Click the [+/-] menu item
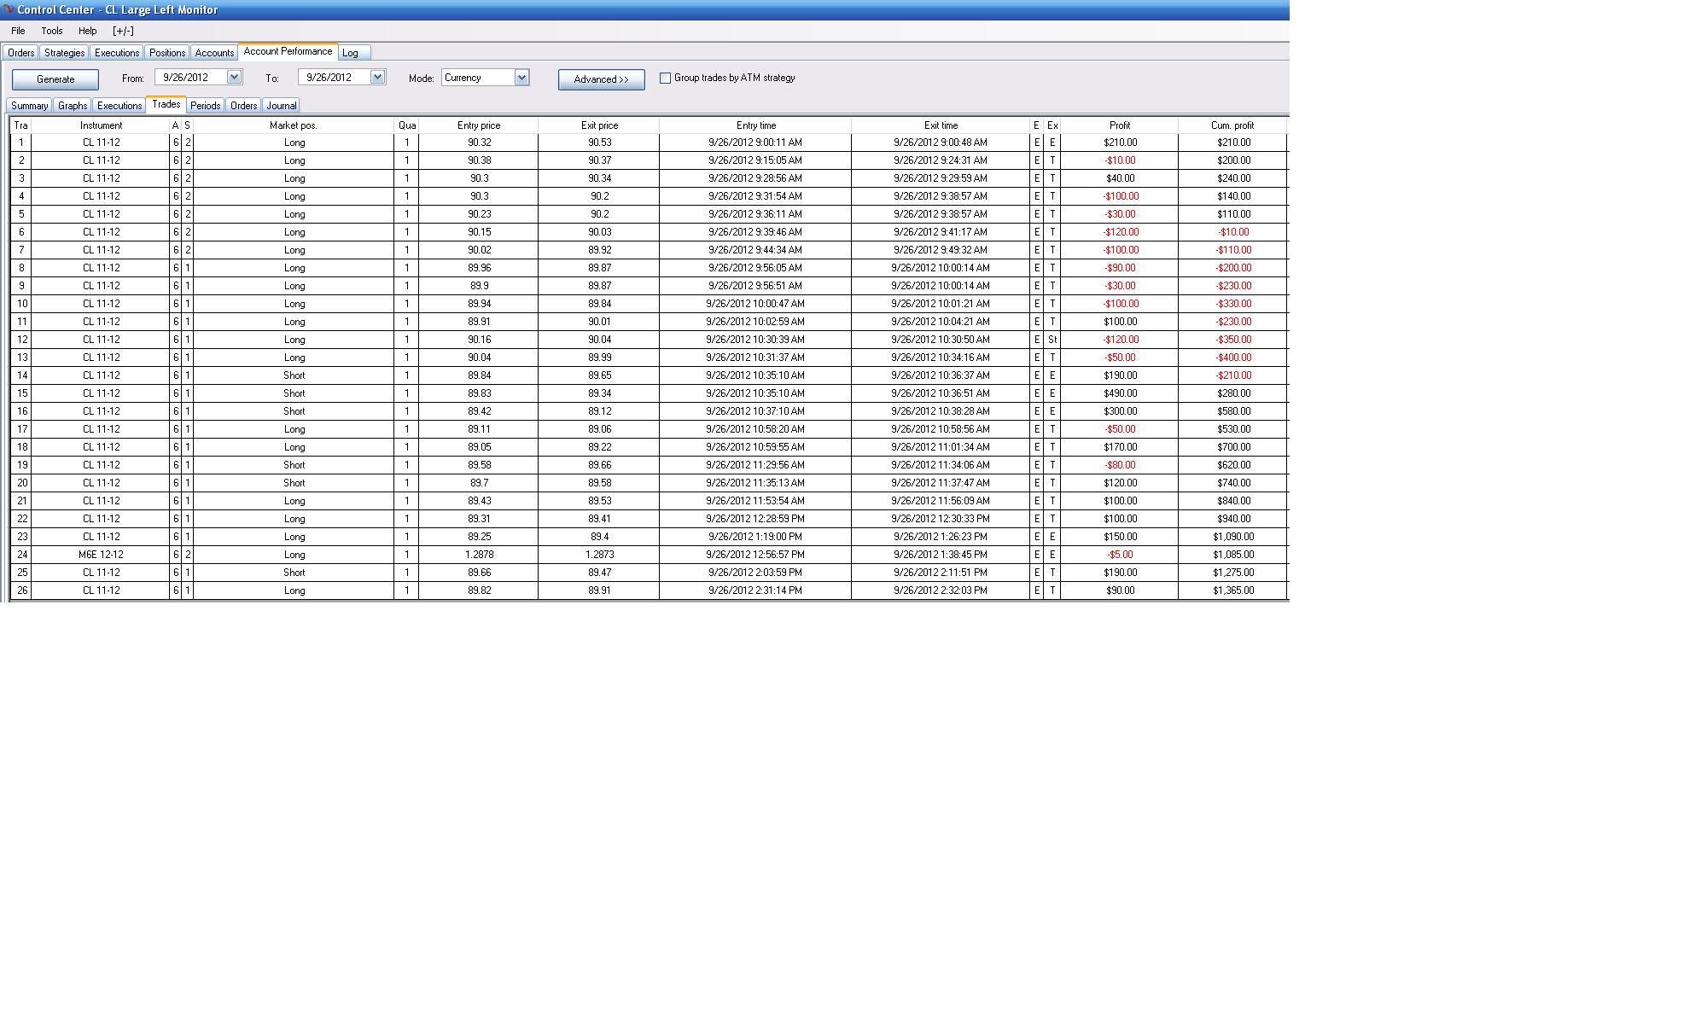This screenshot has height=1024, width=1707. point(123,31)
